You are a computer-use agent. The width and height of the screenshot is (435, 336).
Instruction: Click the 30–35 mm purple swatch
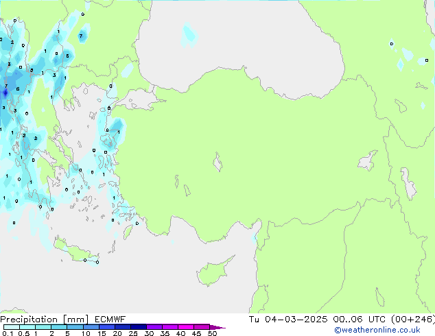point(154,327)
